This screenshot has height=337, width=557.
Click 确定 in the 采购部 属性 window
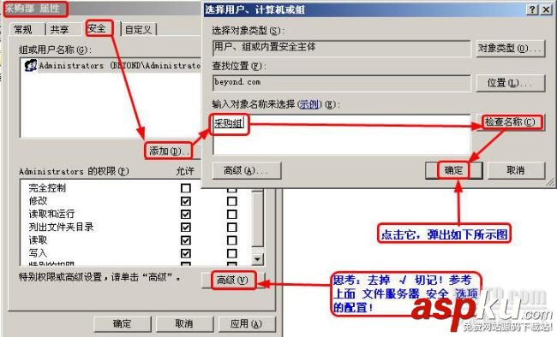tap(123, 323)
